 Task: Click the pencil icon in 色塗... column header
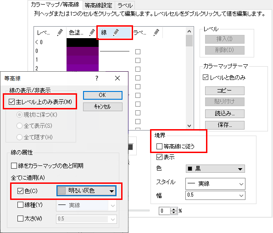pos(92,33)
